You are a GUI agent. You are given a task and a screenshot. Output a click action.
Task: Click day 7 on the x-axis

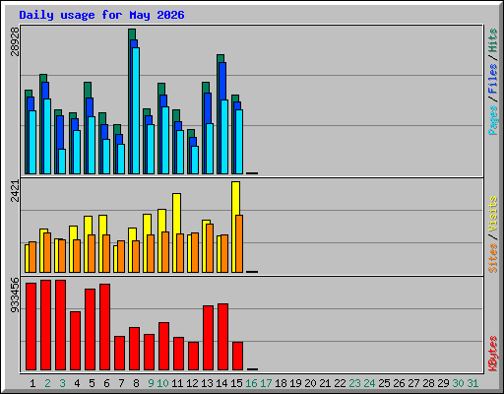tap(121, 383)
